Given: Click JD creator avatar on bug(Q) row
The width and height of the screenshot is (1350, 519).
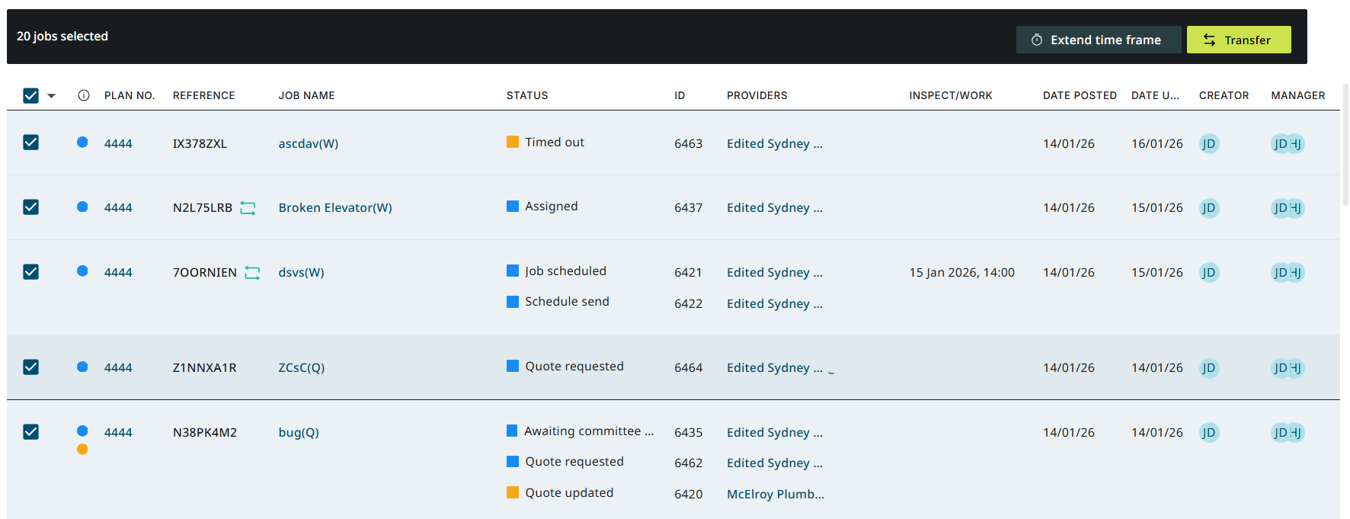Looking at the screenshot, I should click(1209, 432).
